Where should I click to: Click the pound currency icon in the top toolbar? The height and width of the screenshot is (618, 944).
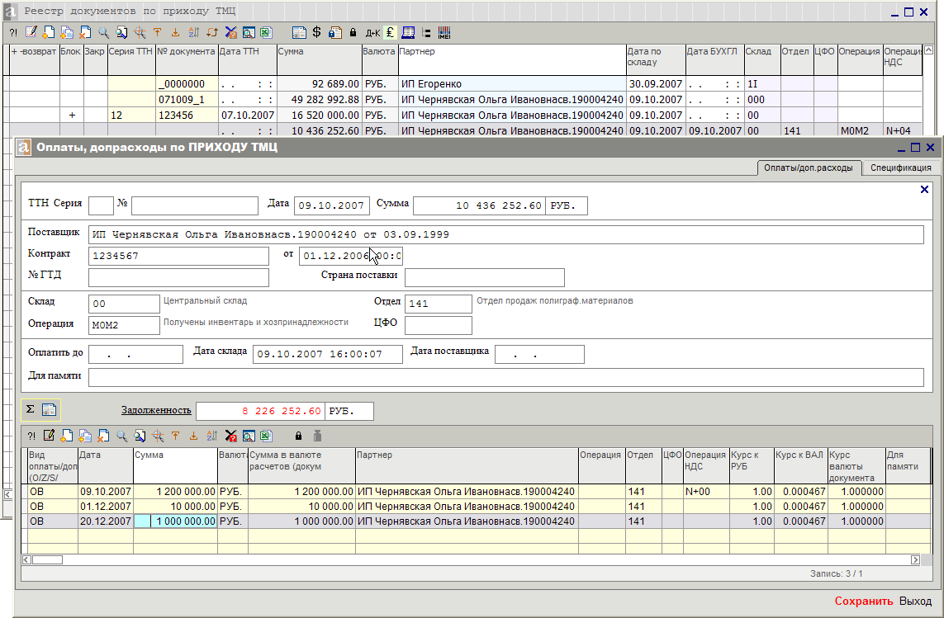(390, 32)
